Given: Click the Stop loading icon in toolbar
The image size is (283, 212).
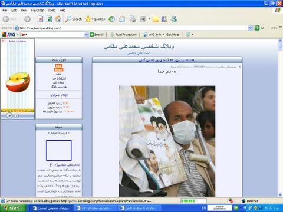Looking at the screenshot, I should point(40,19).
